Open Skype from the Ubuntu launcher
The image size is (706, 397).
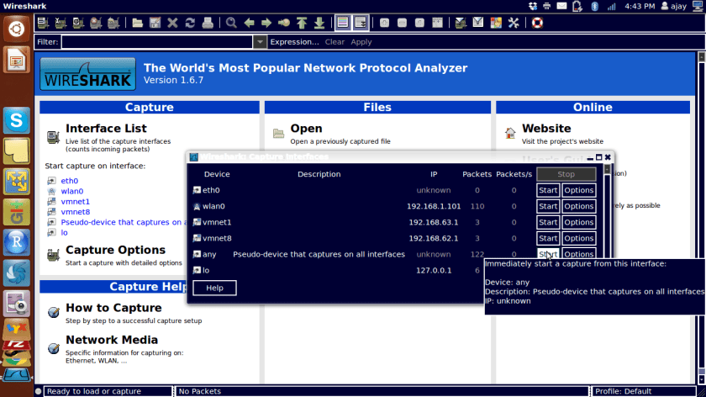tap(16, 121)
